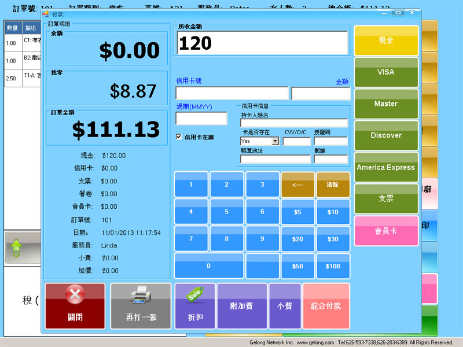Select Master card payment
Image resolution: width=463 pixels, height=347 pixels.
385,104
